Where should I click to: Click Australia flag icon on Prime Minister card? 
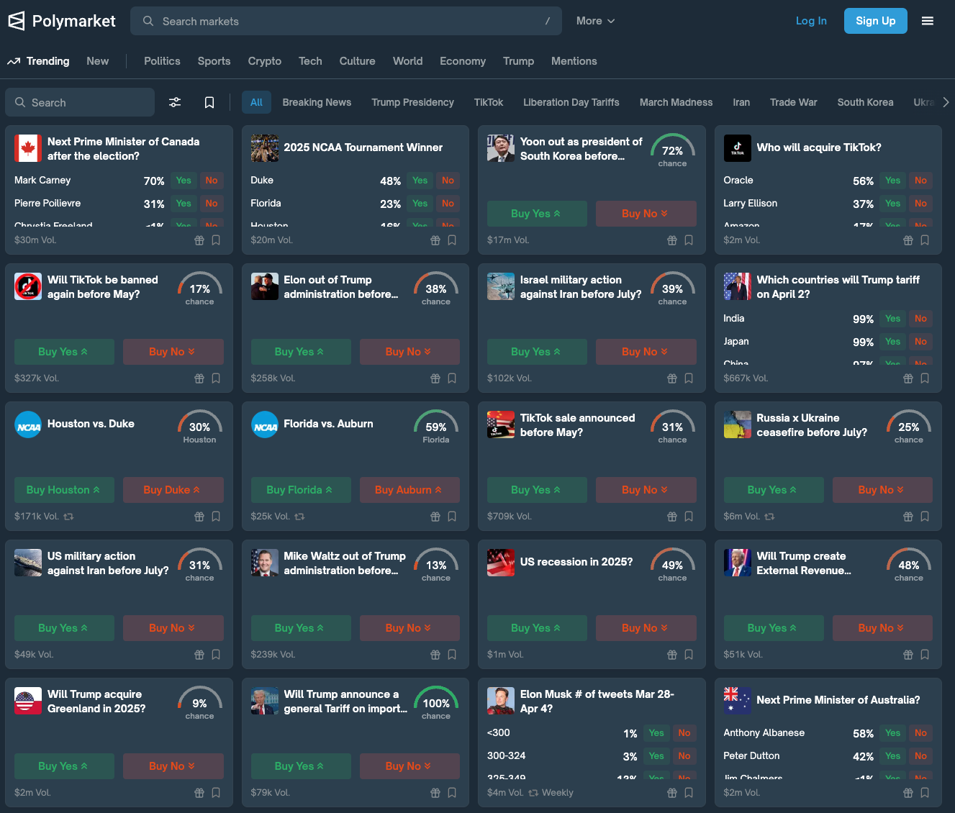pos(737,701)
